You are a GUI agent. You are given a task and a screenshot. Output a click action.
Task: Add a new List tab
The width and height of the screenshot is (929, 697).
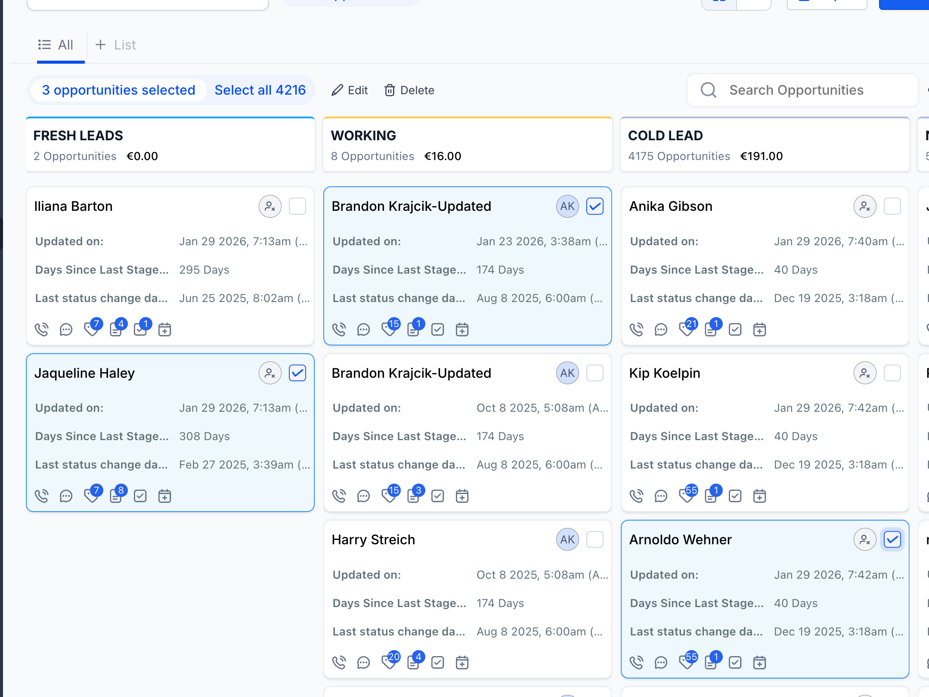(x=115, y=45)
